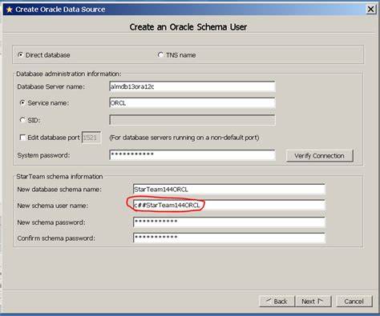Click the non-default port hint text
Image resolution: width=380 pixels, height=316 pixels.
coord(184,138)
